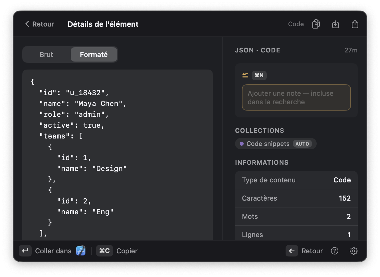Click the "active": true line
Screen dimensions: 380x277
(x=72, y=125)
